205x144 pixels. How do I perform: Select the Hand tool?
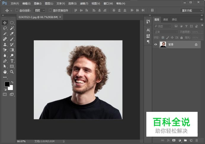5,72
